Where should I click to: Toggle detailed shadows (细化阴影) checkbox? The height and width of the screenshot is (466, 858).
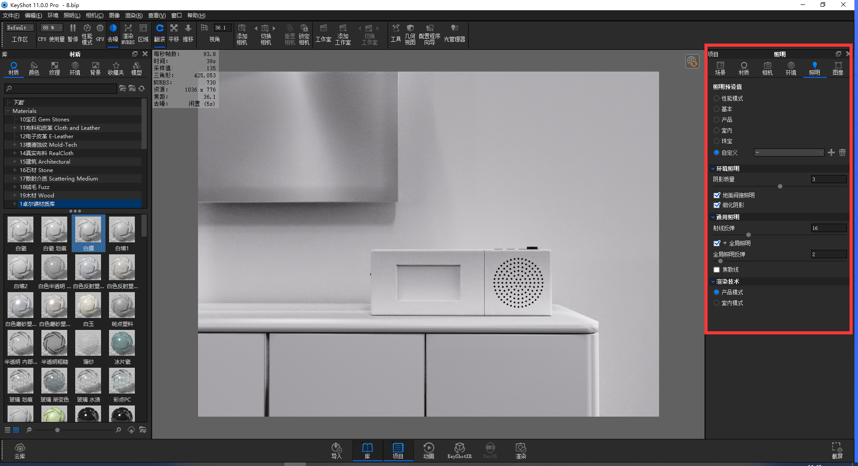click(x=717, y=205)
